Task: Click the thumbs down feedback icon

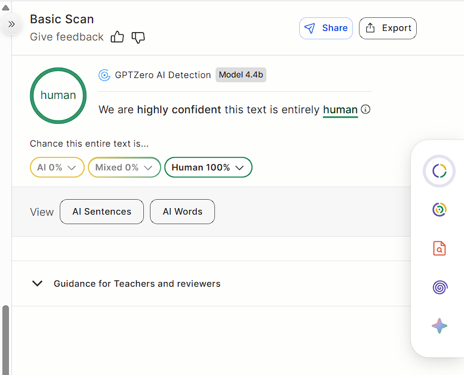Action: [138, 37]
